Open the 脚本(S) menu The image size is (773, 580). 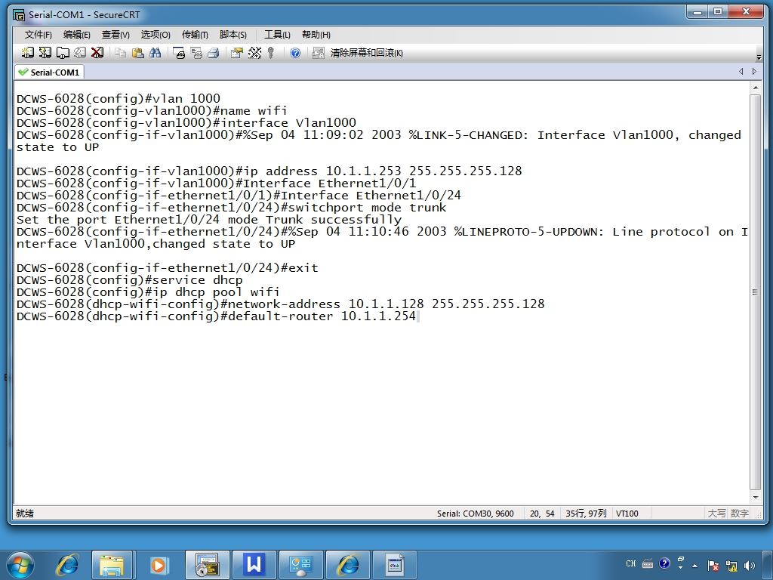(233, 35)
